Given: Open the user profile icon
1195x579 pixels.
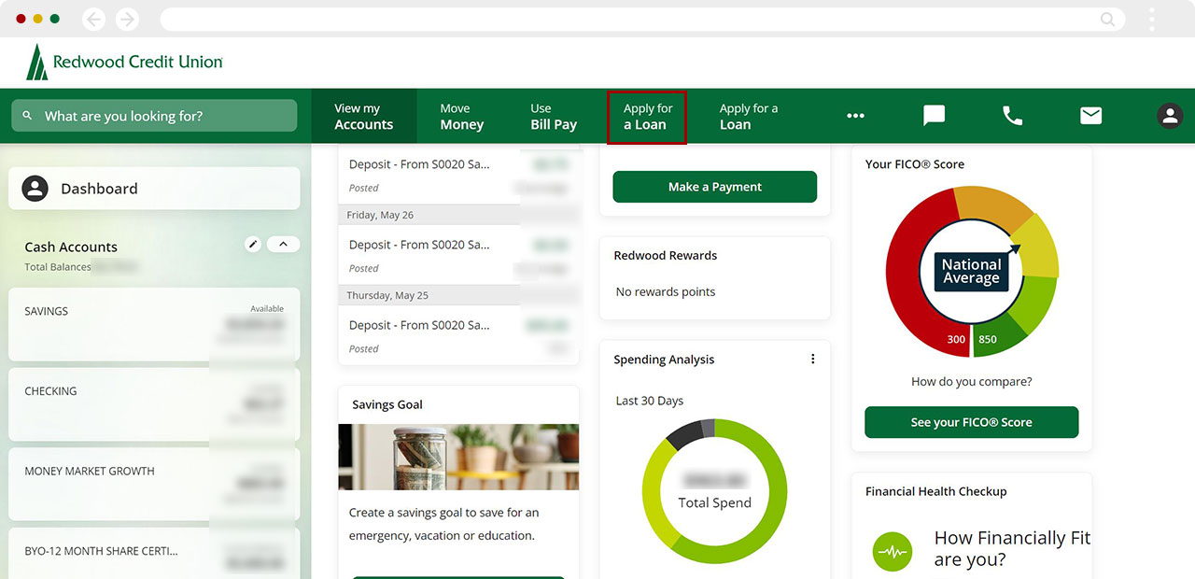Looking at the screenshot, I should [x=1169, y=116].
